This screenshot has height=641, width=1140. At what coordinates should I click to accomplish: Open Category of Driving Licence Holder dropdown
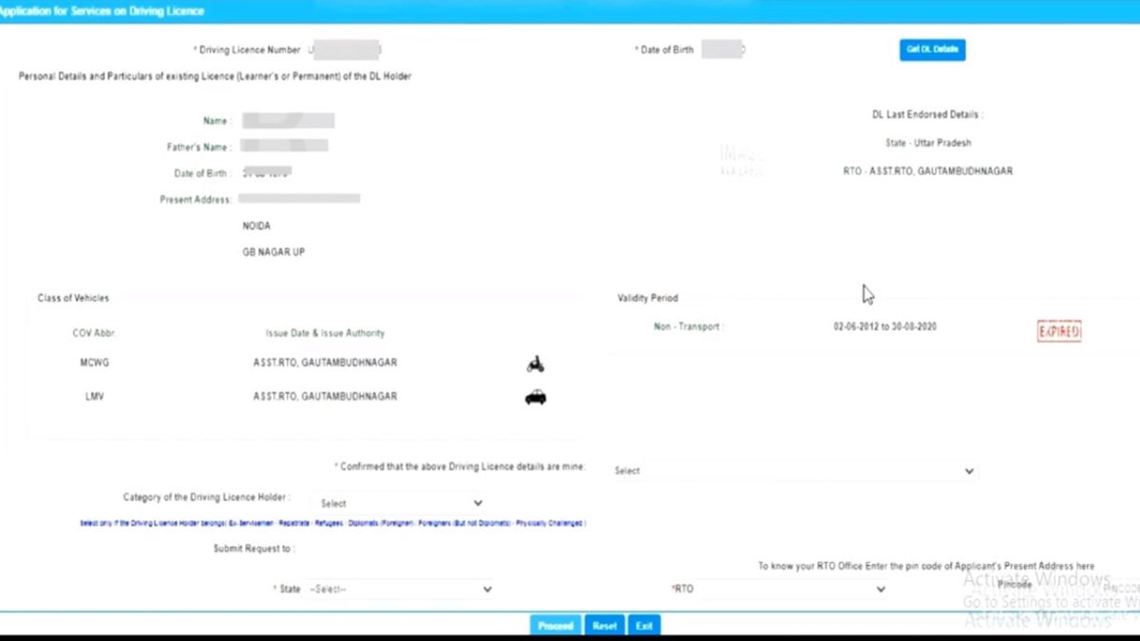coord(402,503)
